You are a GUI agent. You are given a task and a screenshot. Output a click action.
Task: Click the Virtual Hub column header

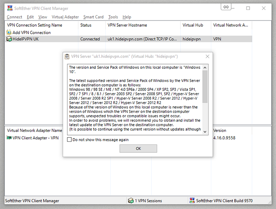point(196,25)
